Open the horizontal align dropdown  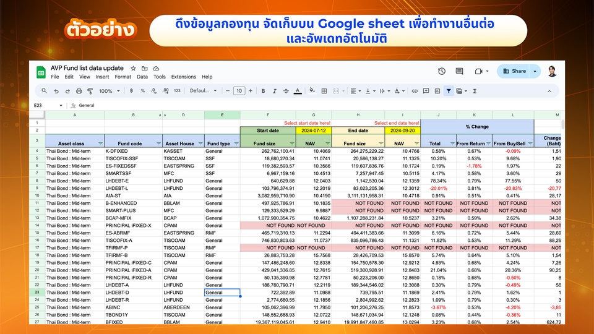pyautogui.click(x=355, y=91)
